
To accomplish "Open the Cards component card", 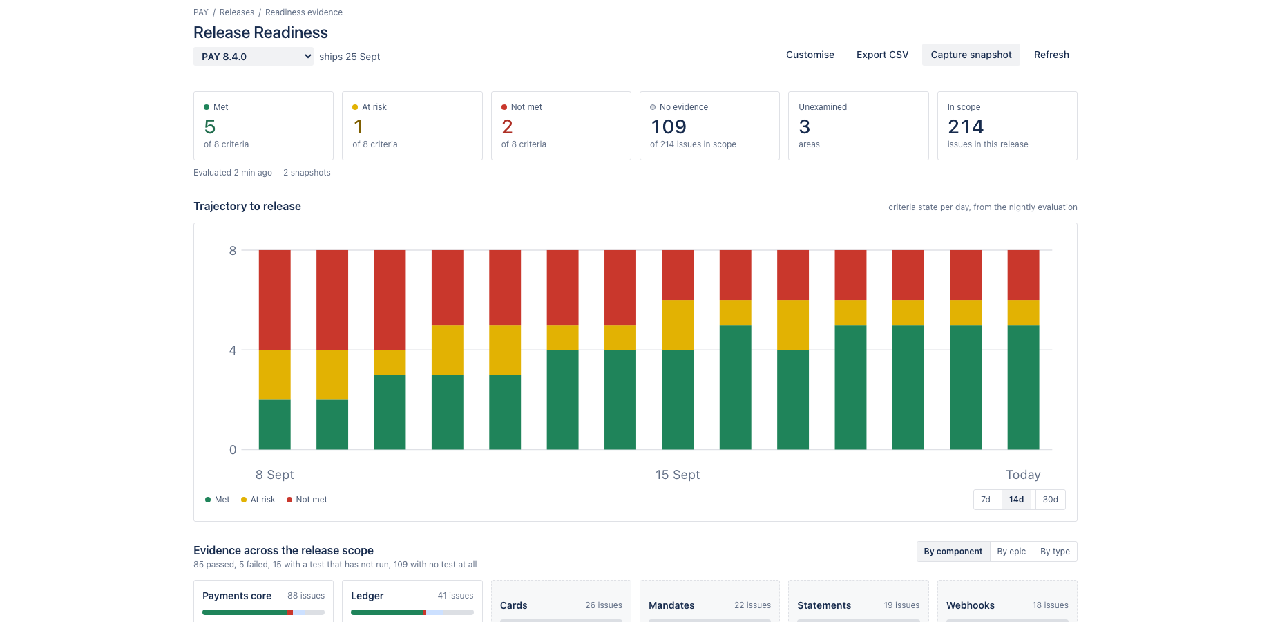I will point(561,601).
